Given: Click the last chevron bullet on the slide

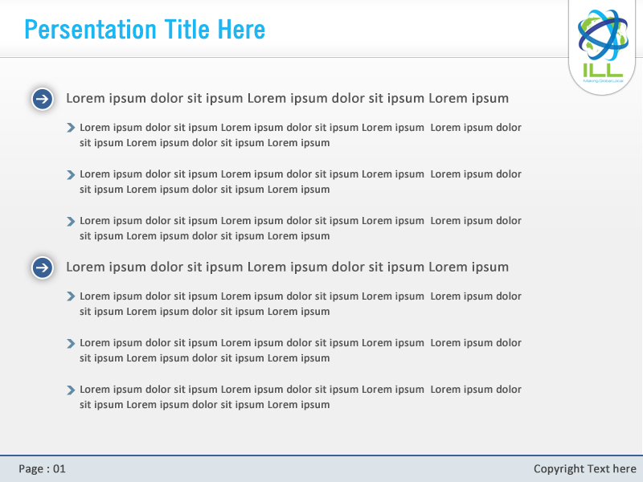Looking at the screenshot, I should coord(71,390).
